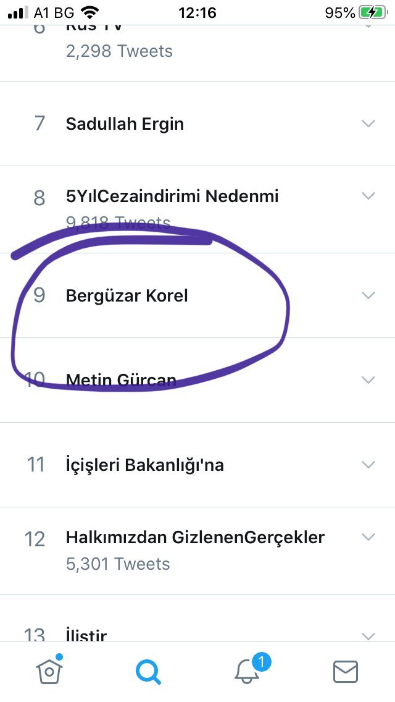The image size is (395, 702).
Task: Select the 5YılCezaindirimi Nedenmi trend
Action: click(172, 197)
